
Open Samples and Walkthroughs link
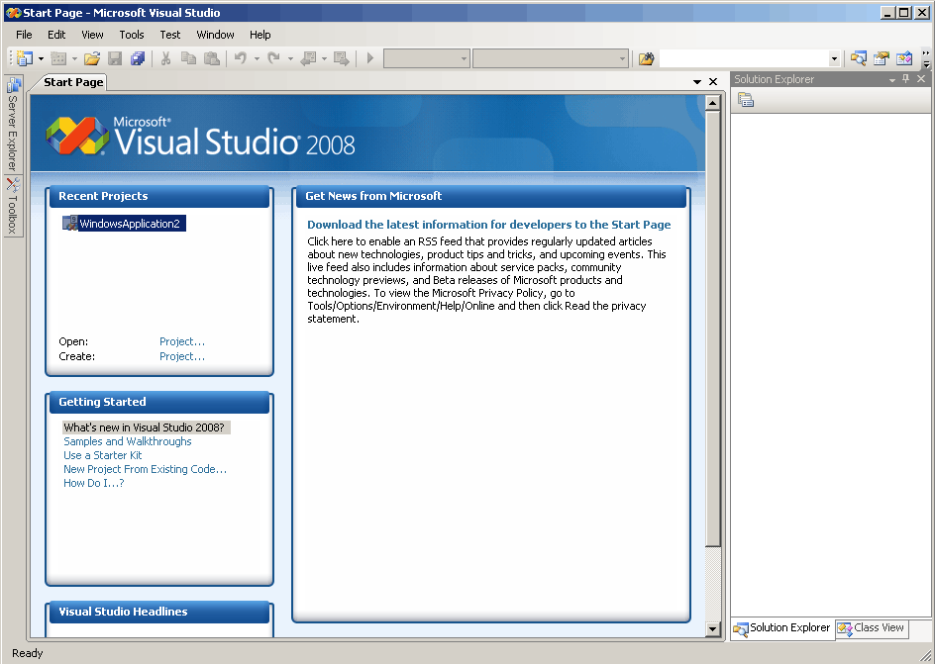point(128,441)
